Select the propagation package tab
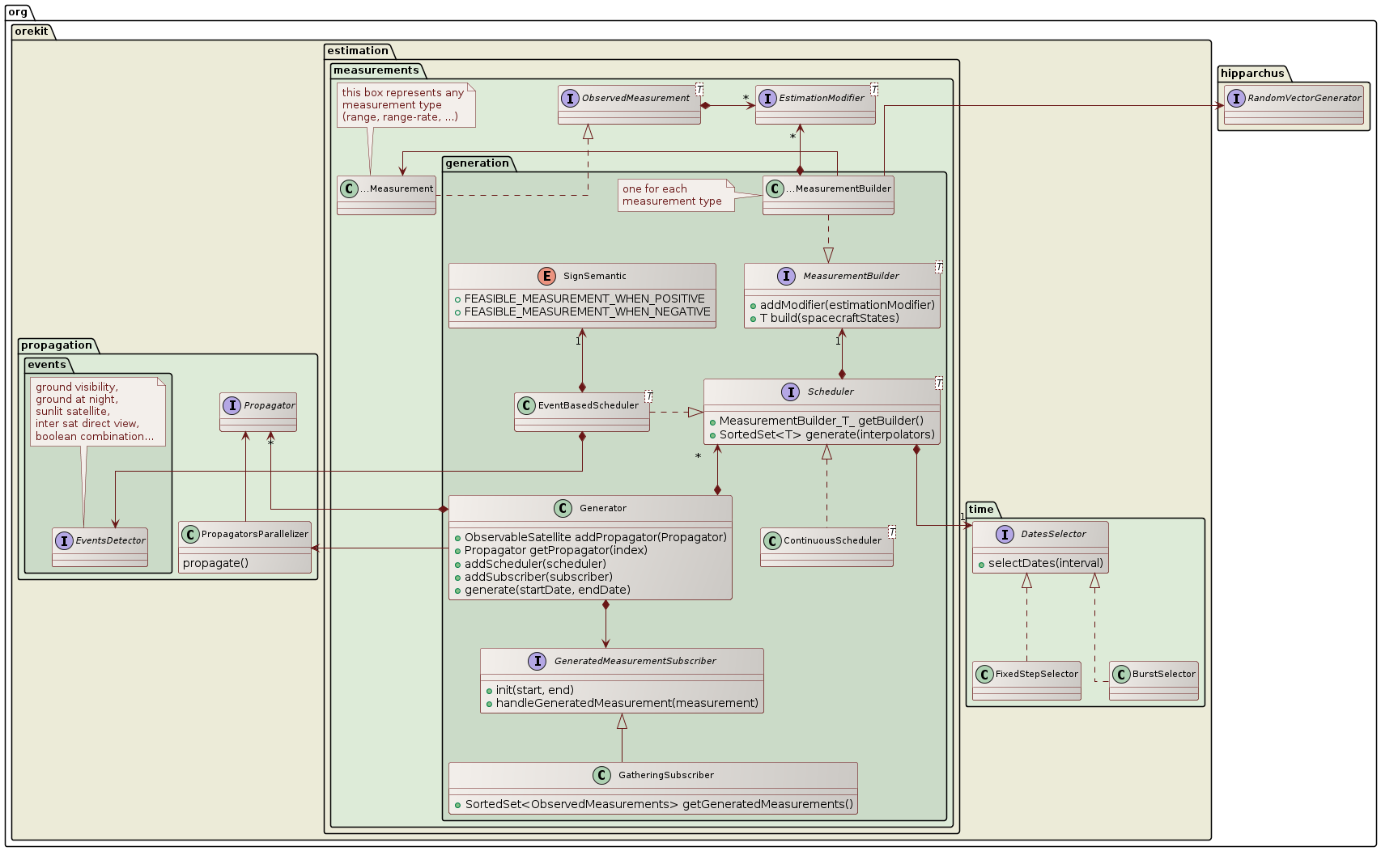Screen dimensions: 1381x851 tap(57, 345)
